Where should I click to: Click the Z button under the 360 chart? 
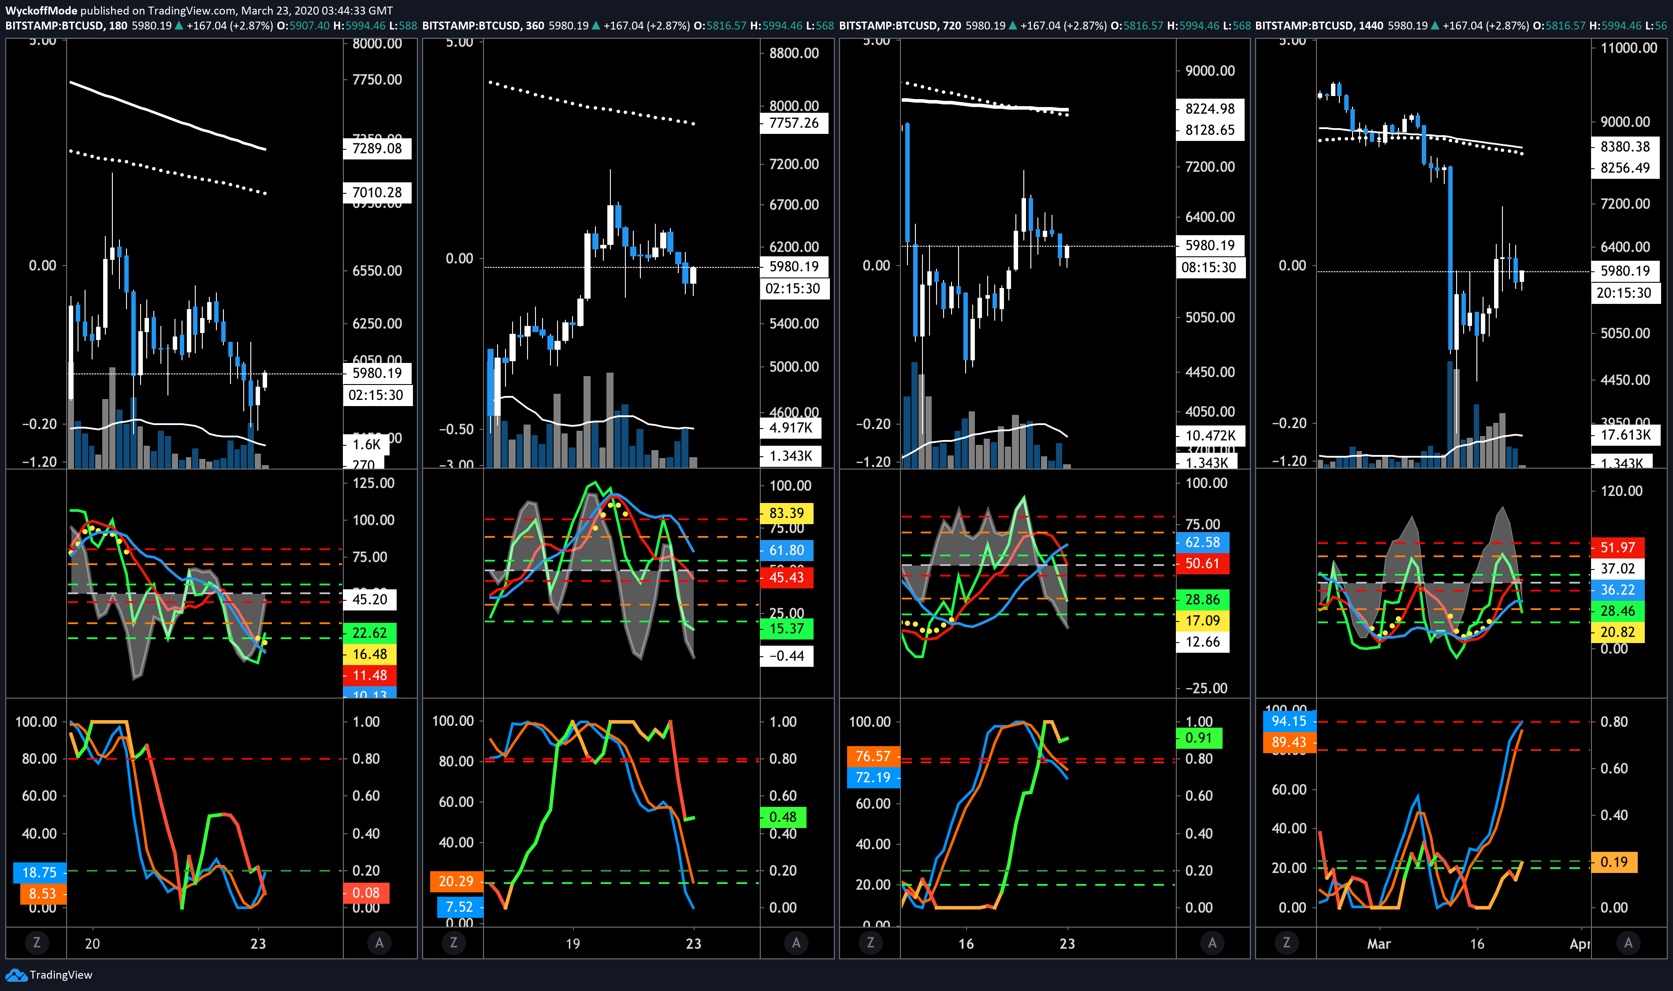(454, 942)
